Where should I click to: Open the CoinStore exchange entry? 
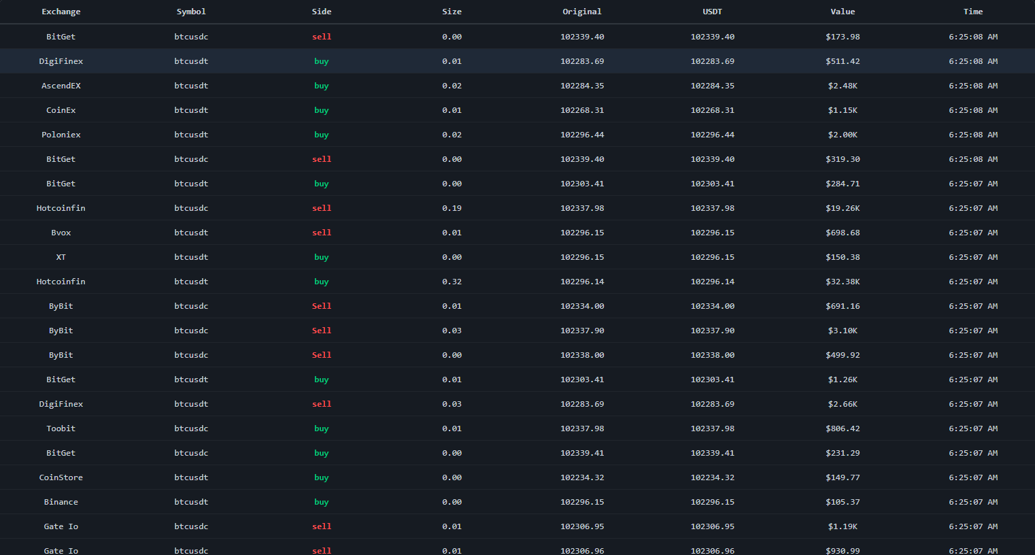61,477
